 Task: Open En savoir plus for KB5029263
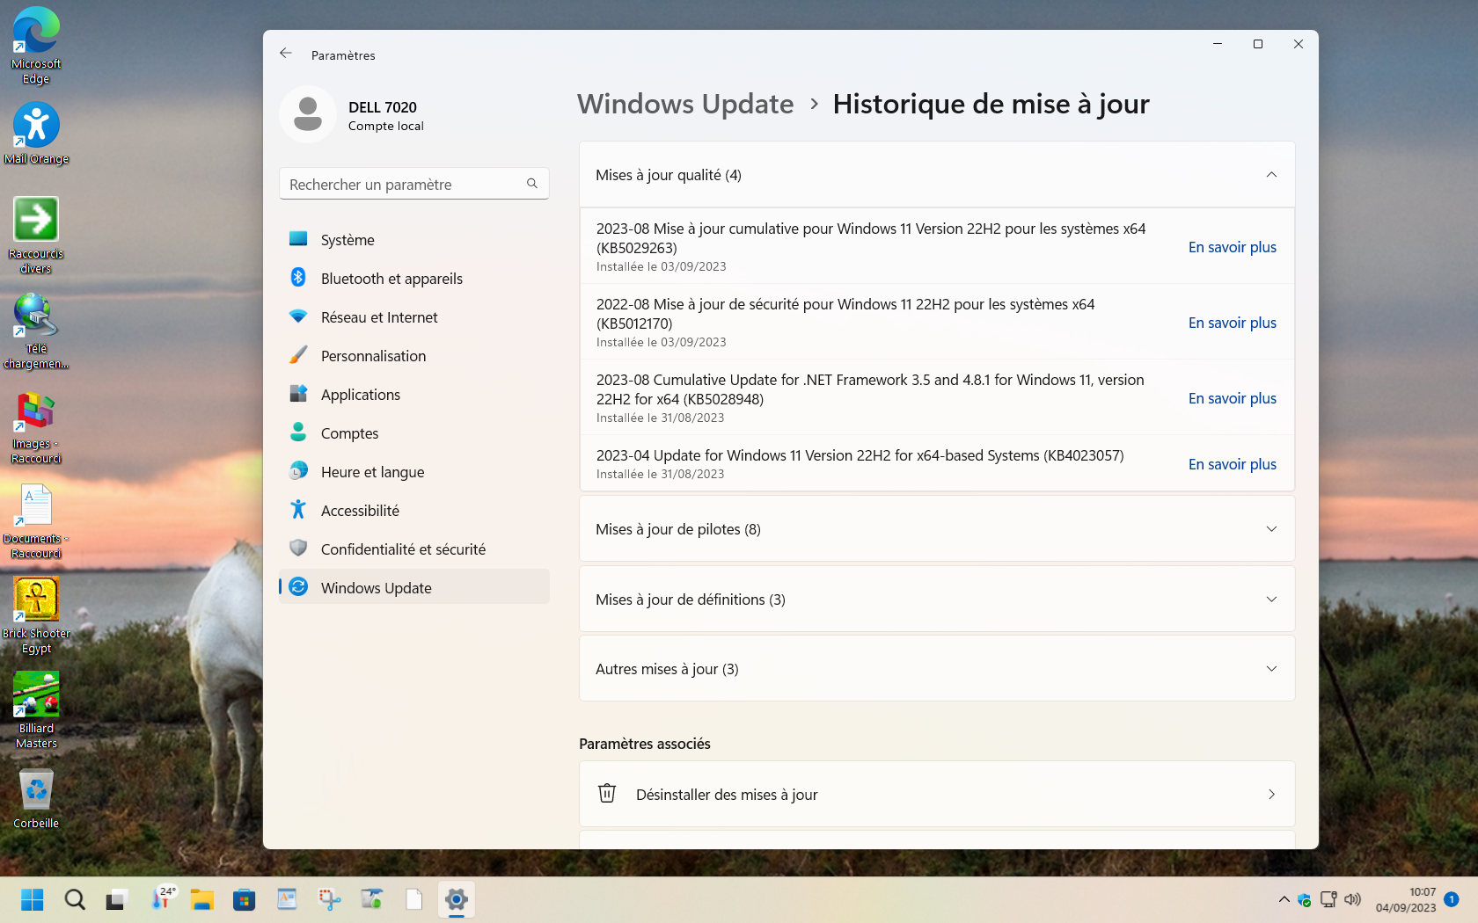coord(1232,247)
